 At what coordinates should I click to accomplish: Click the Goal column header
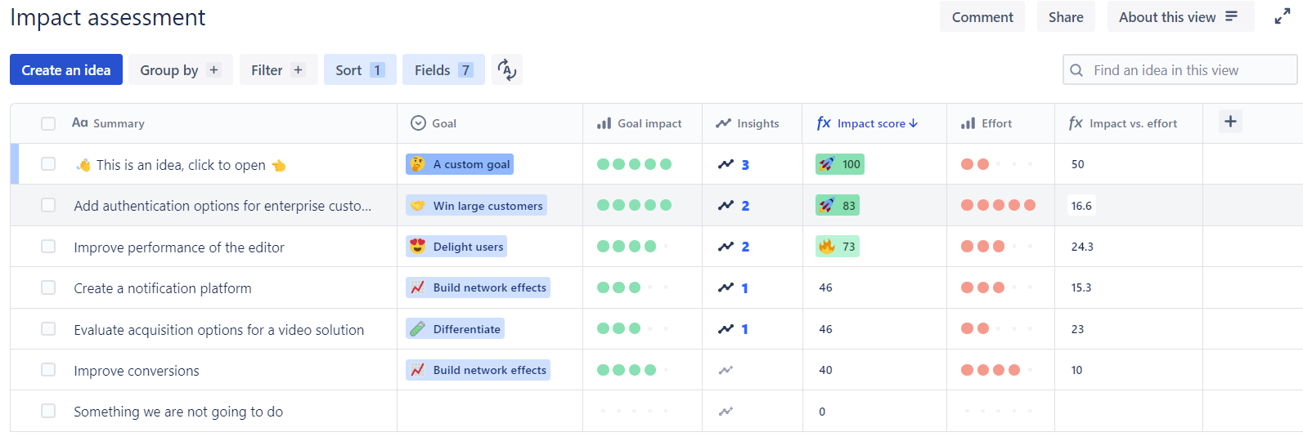(490, 123)
